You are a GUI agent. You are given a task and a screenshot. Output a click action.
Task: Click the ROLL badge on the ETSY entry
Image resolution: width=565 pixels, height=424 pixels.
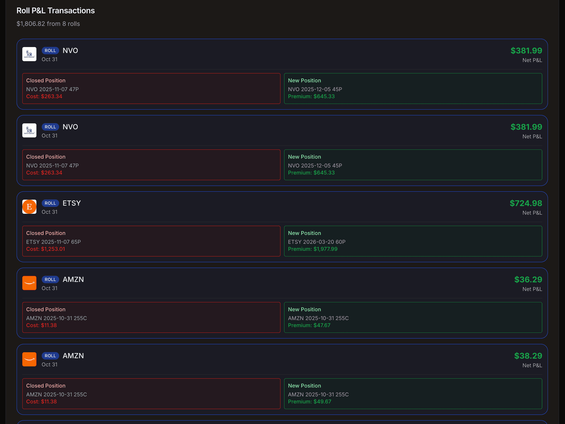point(50,203)
